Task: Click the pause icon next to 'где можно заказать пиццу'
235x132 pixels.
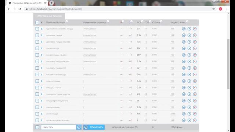Action: tap(41, 29)
